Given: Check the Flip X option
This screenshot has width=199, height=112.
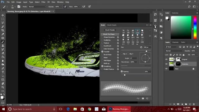Looking at the screenshot, I should click(122, 54).
